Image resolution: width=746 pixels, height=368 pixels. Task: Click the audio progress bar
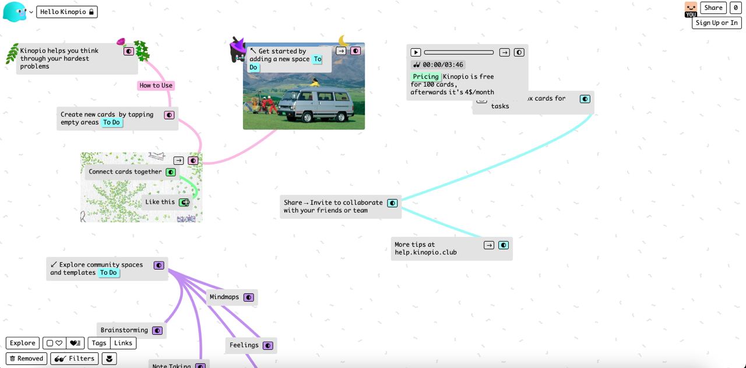click(x=459, y=52)
